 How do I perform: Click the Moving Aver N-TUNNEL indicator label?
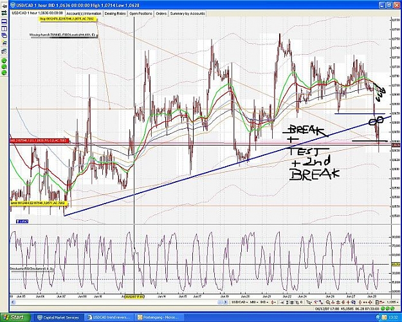coord(63,35)
